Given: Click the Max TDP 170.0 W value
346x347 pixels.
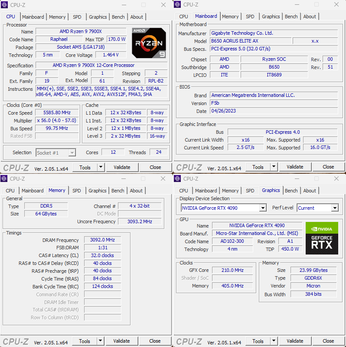Looking at the screenshot, I should [117, 39].
